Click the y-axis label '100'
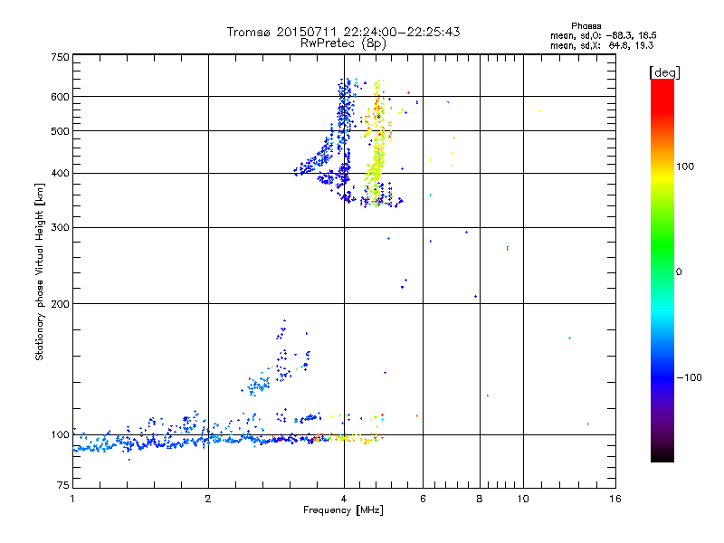Viewport: 724px width, 543px height. 60,434
